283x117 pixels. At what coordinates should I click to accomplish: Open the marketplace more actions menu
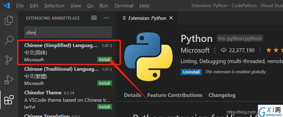coord(106,18)
